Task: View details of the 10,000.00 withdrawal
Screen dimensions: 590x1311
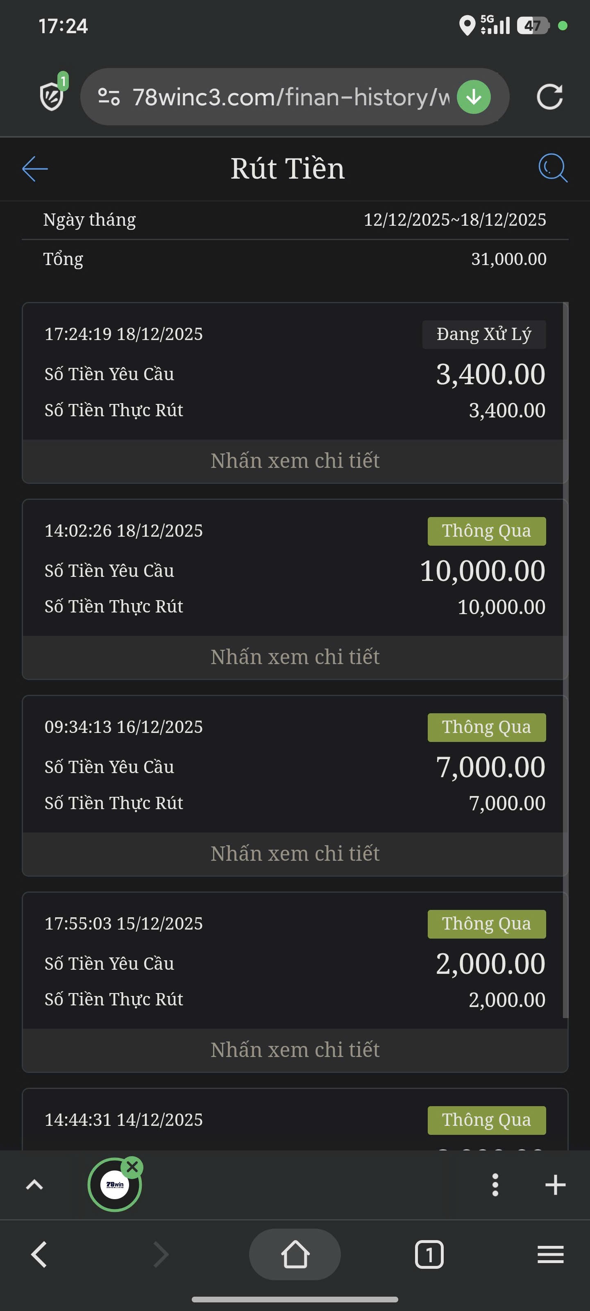Action: click(295, 657)
